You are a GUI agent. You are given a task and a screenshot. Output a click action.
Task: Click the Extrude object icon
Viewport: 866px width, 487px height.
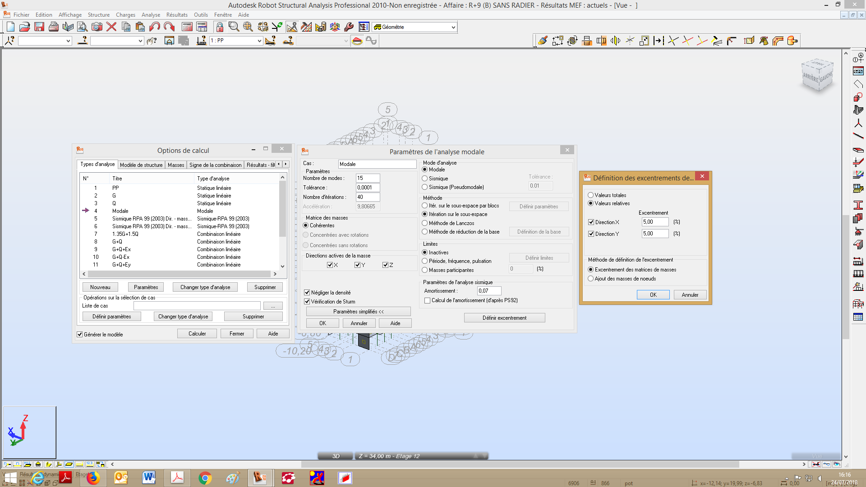tap(749, 41)
